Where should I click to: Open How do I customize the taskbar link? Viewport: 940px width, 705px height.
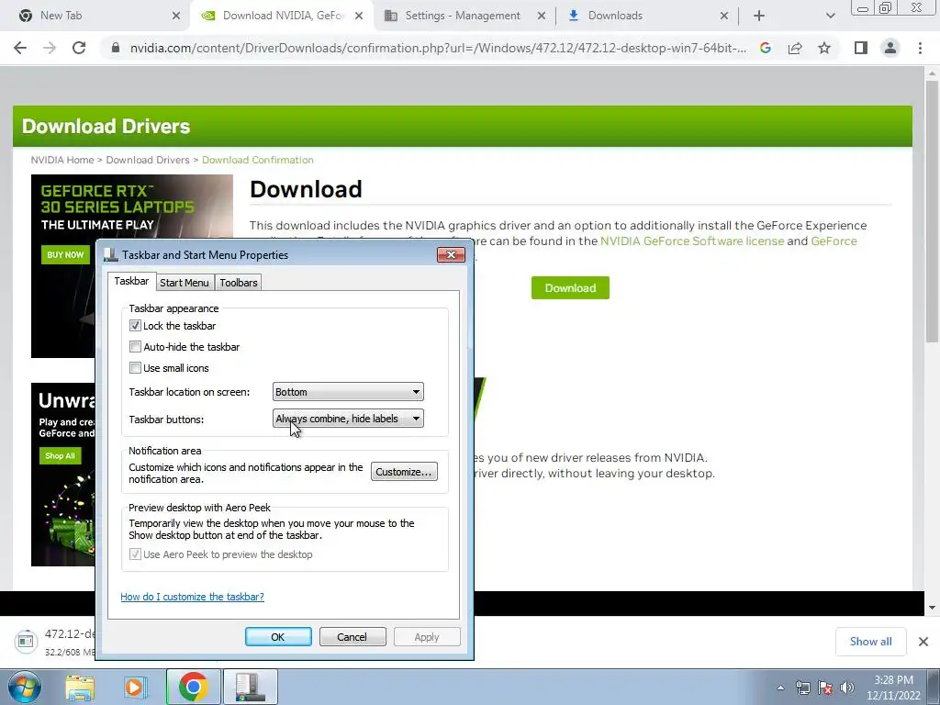193,597
